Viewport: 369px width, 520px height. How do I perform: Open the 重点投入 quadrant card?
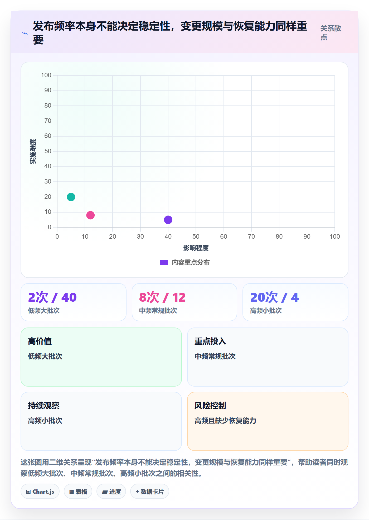tap(268, 357)
